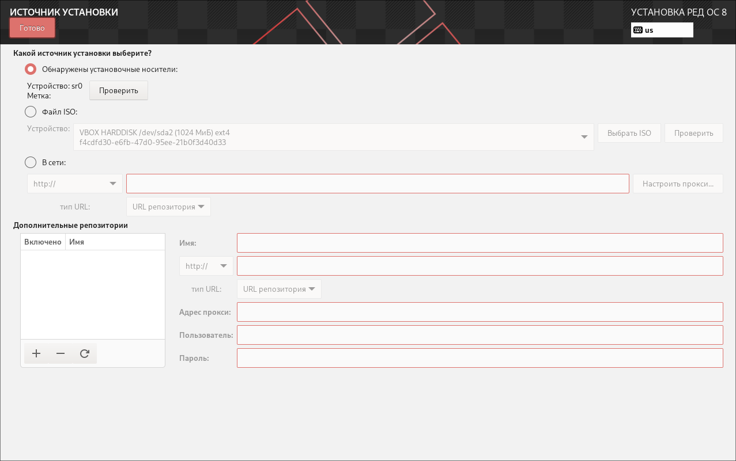Focus the repository Имя input field

tap(480, 243)
